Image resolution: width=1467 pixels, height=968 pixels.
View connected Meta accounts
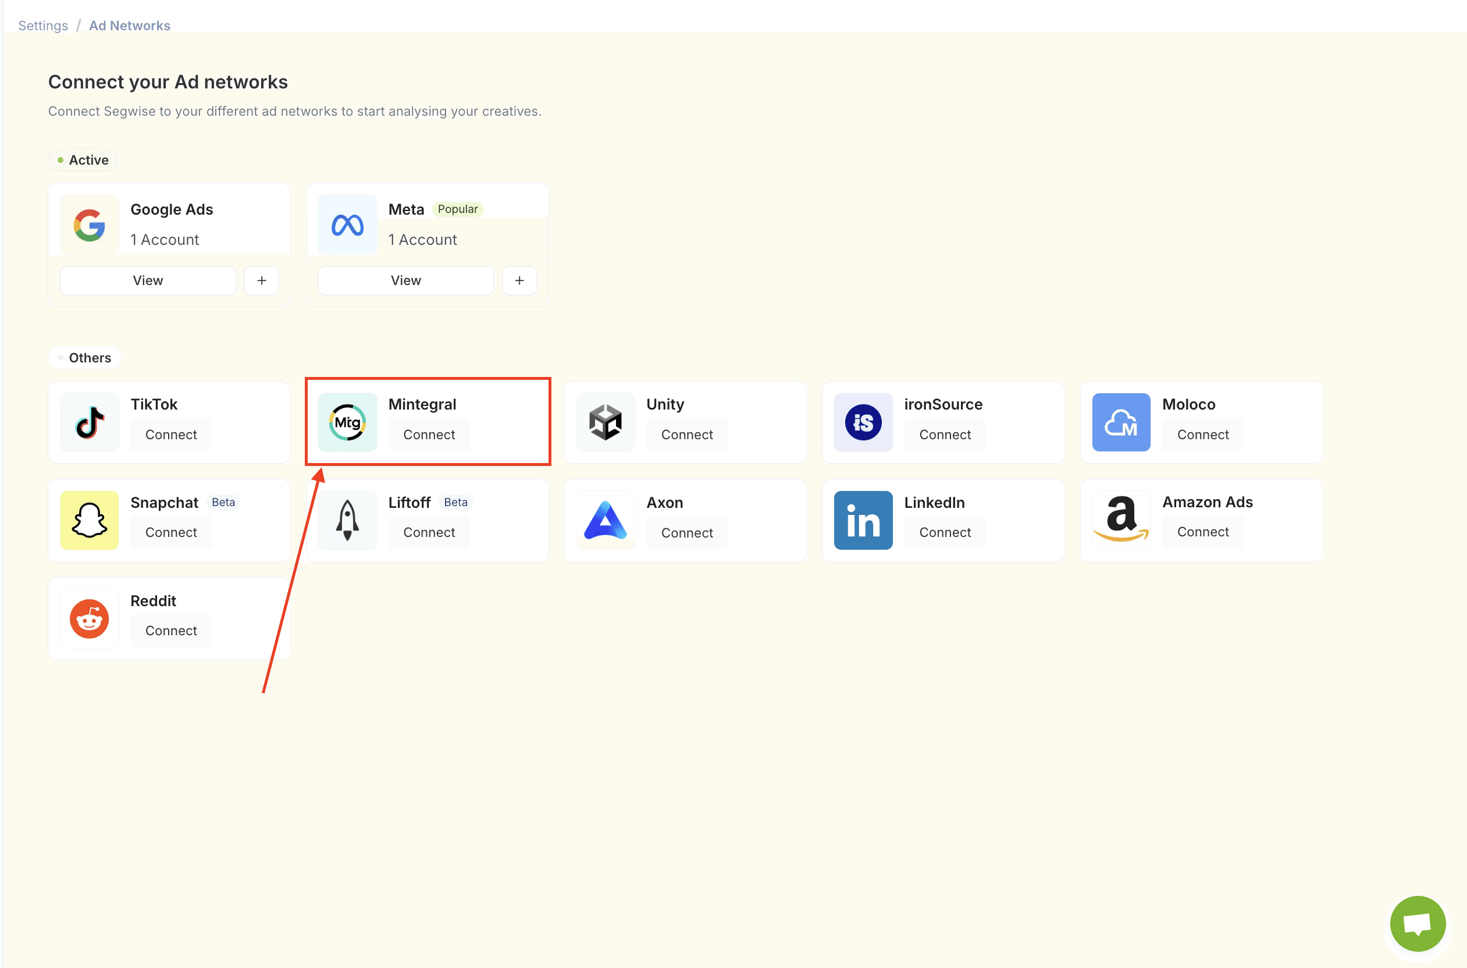coord(405,280)
